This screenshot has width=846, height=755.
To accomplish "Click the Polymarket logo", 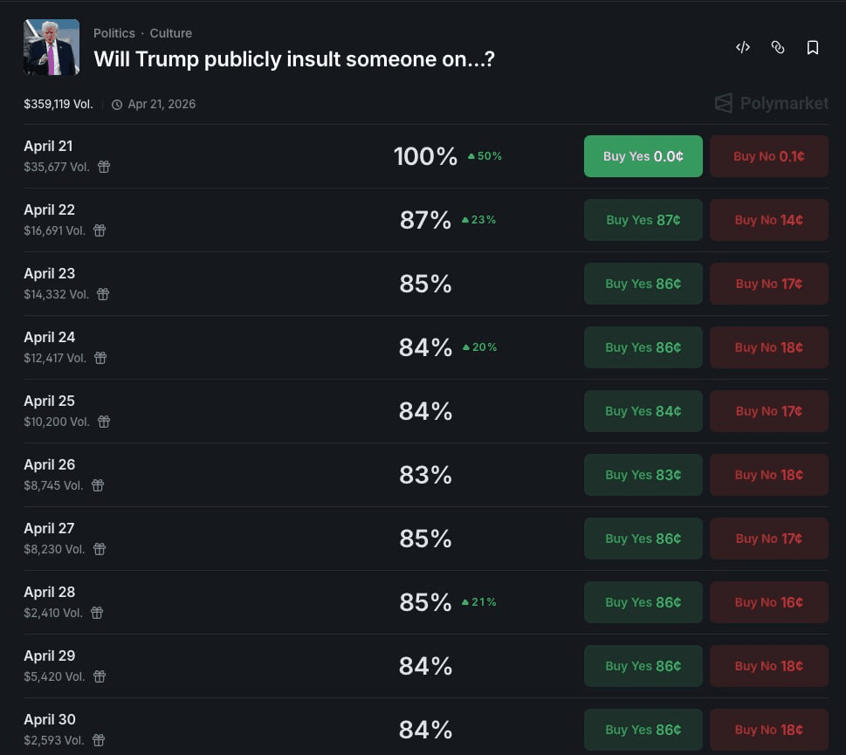I will [771, 103].
